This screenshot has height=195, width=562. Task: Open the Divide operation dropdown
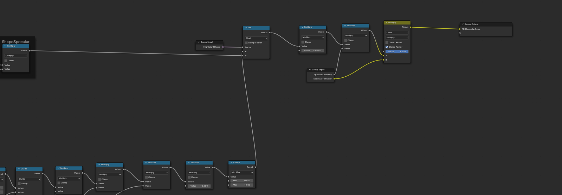pyautogui.click(x=30, y=179)
